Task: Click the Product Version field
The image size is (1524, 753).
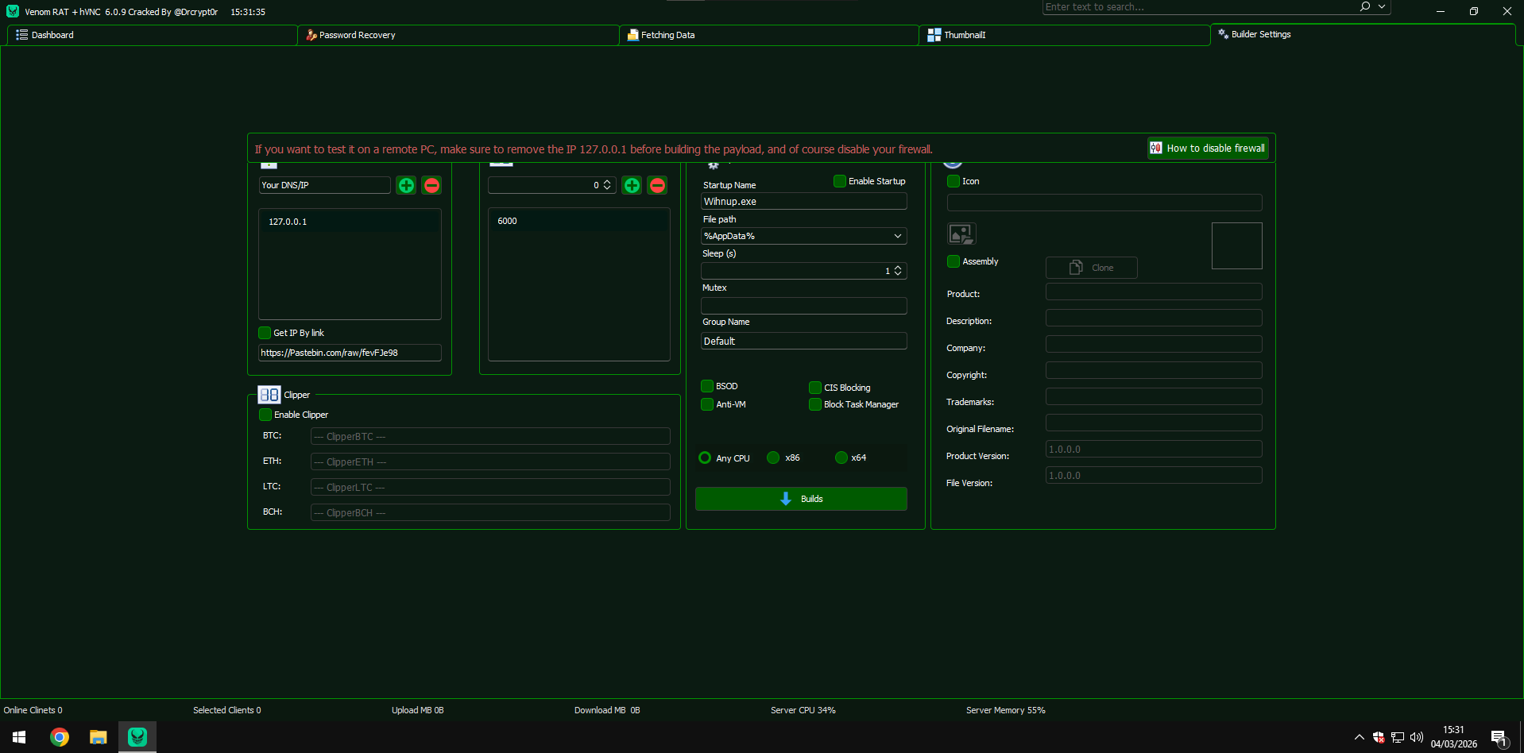Action: (x=1154, y=449)
